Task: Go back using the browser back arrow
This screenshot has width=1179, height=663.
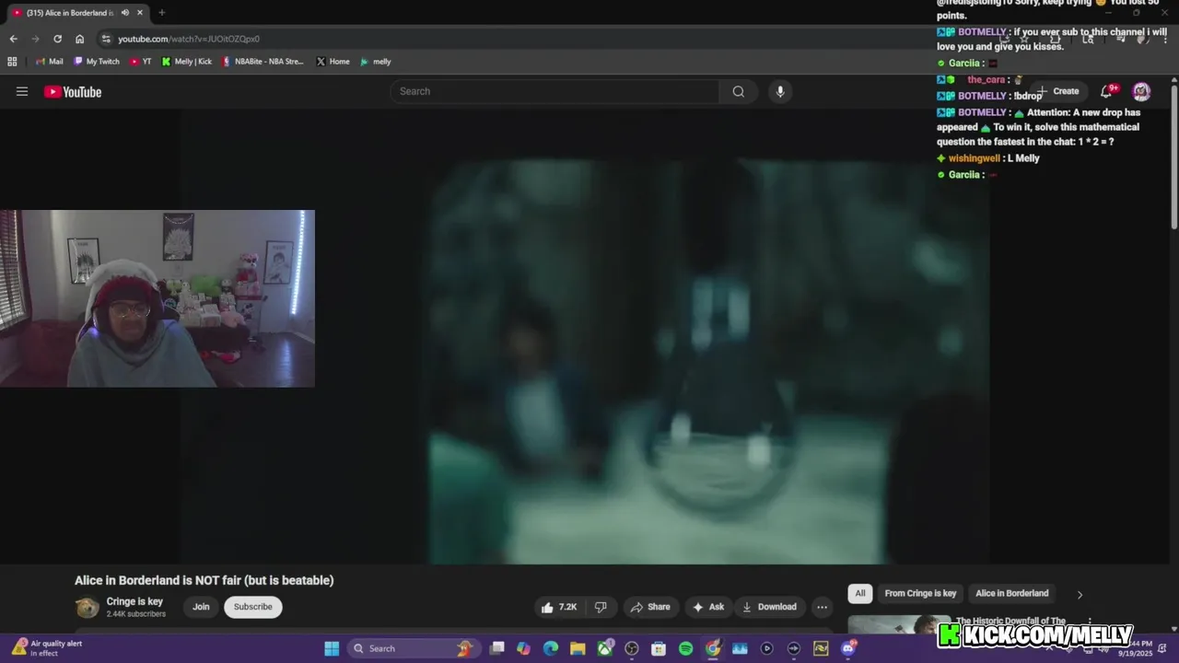Action: pyautogui.click(x=13, y=39)
